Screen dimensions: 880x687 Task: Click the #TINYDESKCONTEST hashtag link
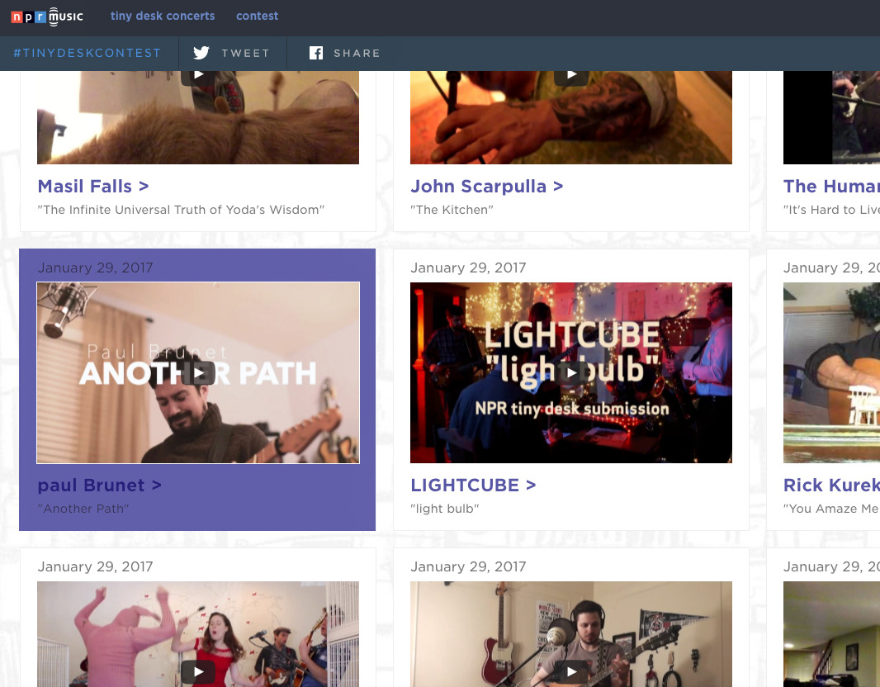click(x=87, y=53)
